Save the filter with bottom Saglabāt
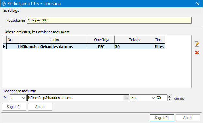The image size is (203, 123). 162,118
